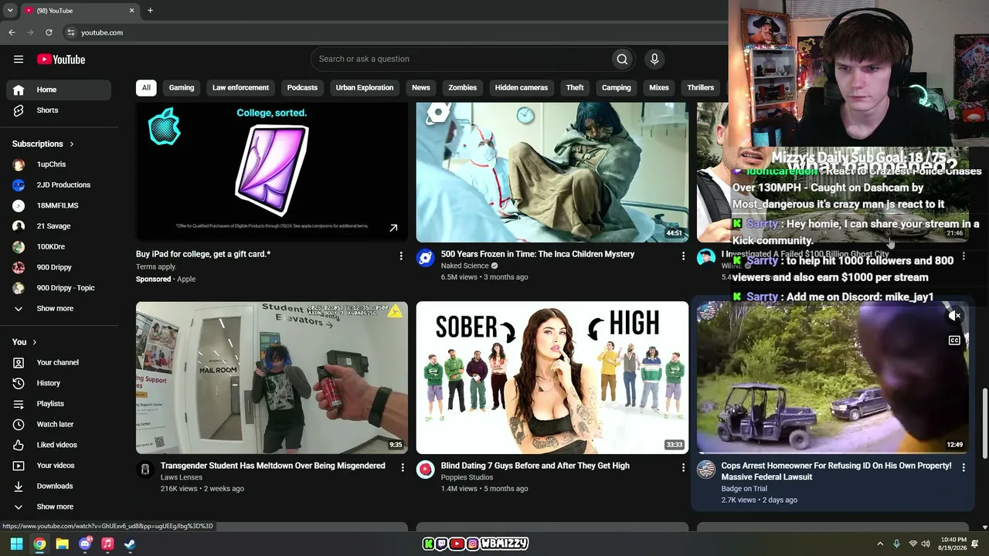
Task: Toggle captions on the inline video preview
Action: [x=955, y=341]
